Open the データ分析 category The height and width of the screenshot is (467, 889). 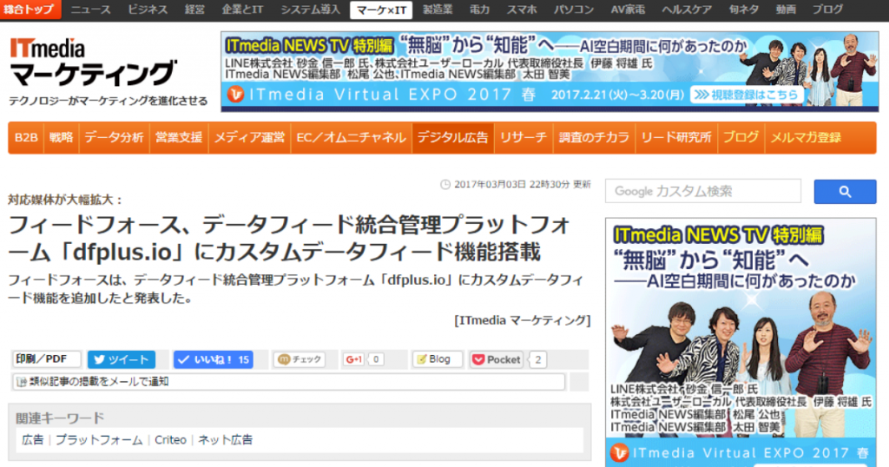pos(114,138)
